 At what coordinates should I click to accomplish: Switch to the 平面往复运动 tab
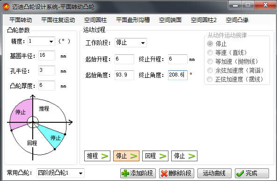pos(58,20)
